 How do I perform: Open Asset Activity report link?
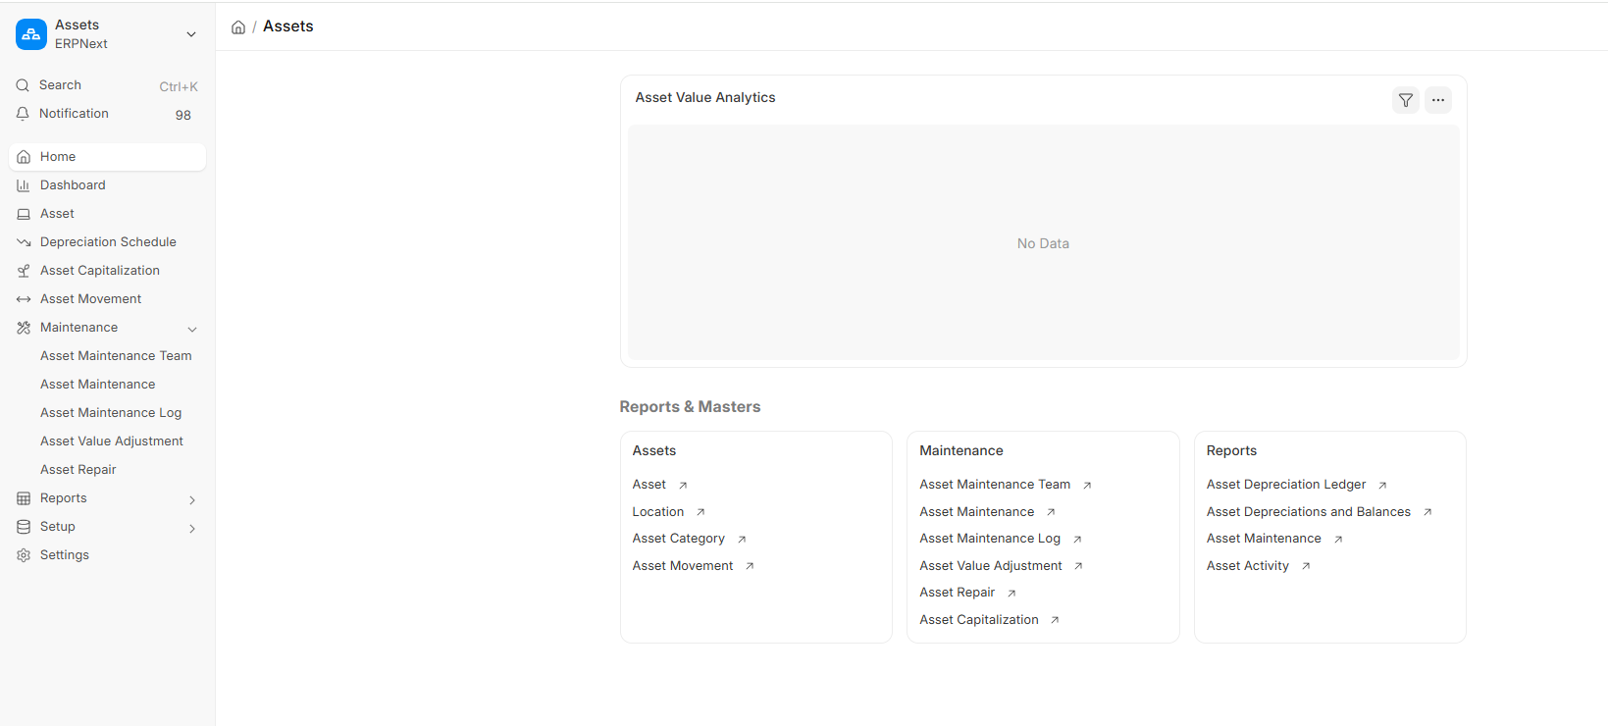click(x=1248, y=566)
